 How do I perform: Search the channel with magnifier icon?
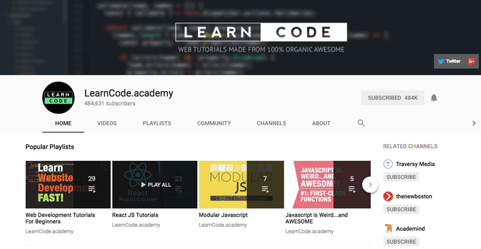361,123
